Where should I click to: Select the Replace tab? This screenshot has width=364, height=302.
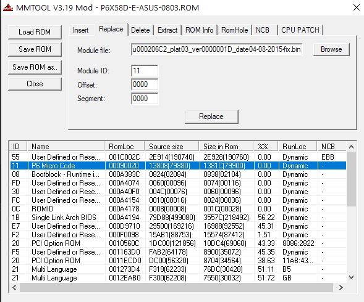pos(111,29)
